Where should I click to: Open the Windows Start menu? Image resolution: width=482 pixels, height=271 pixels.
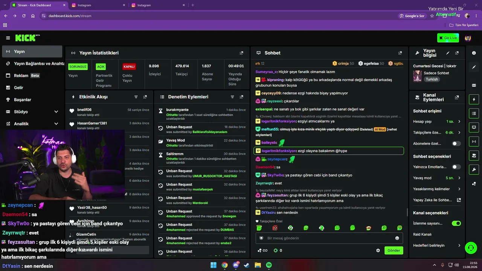(x=214, y=265)
